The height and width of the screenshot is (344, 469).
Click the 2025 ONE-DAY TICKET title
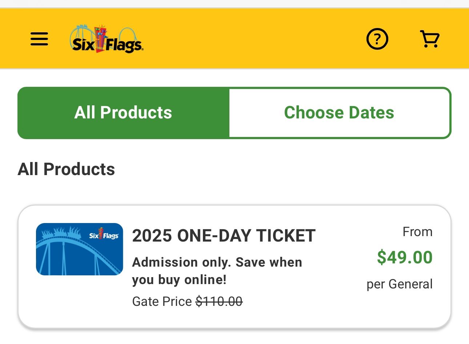224,236
